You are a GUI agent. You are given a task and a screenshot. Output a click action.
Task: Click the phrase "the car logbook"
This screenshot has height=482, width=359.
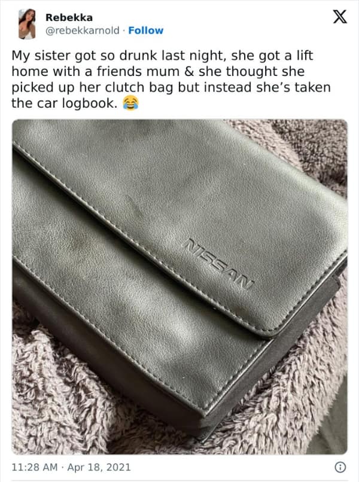click(x=63, y=103)
